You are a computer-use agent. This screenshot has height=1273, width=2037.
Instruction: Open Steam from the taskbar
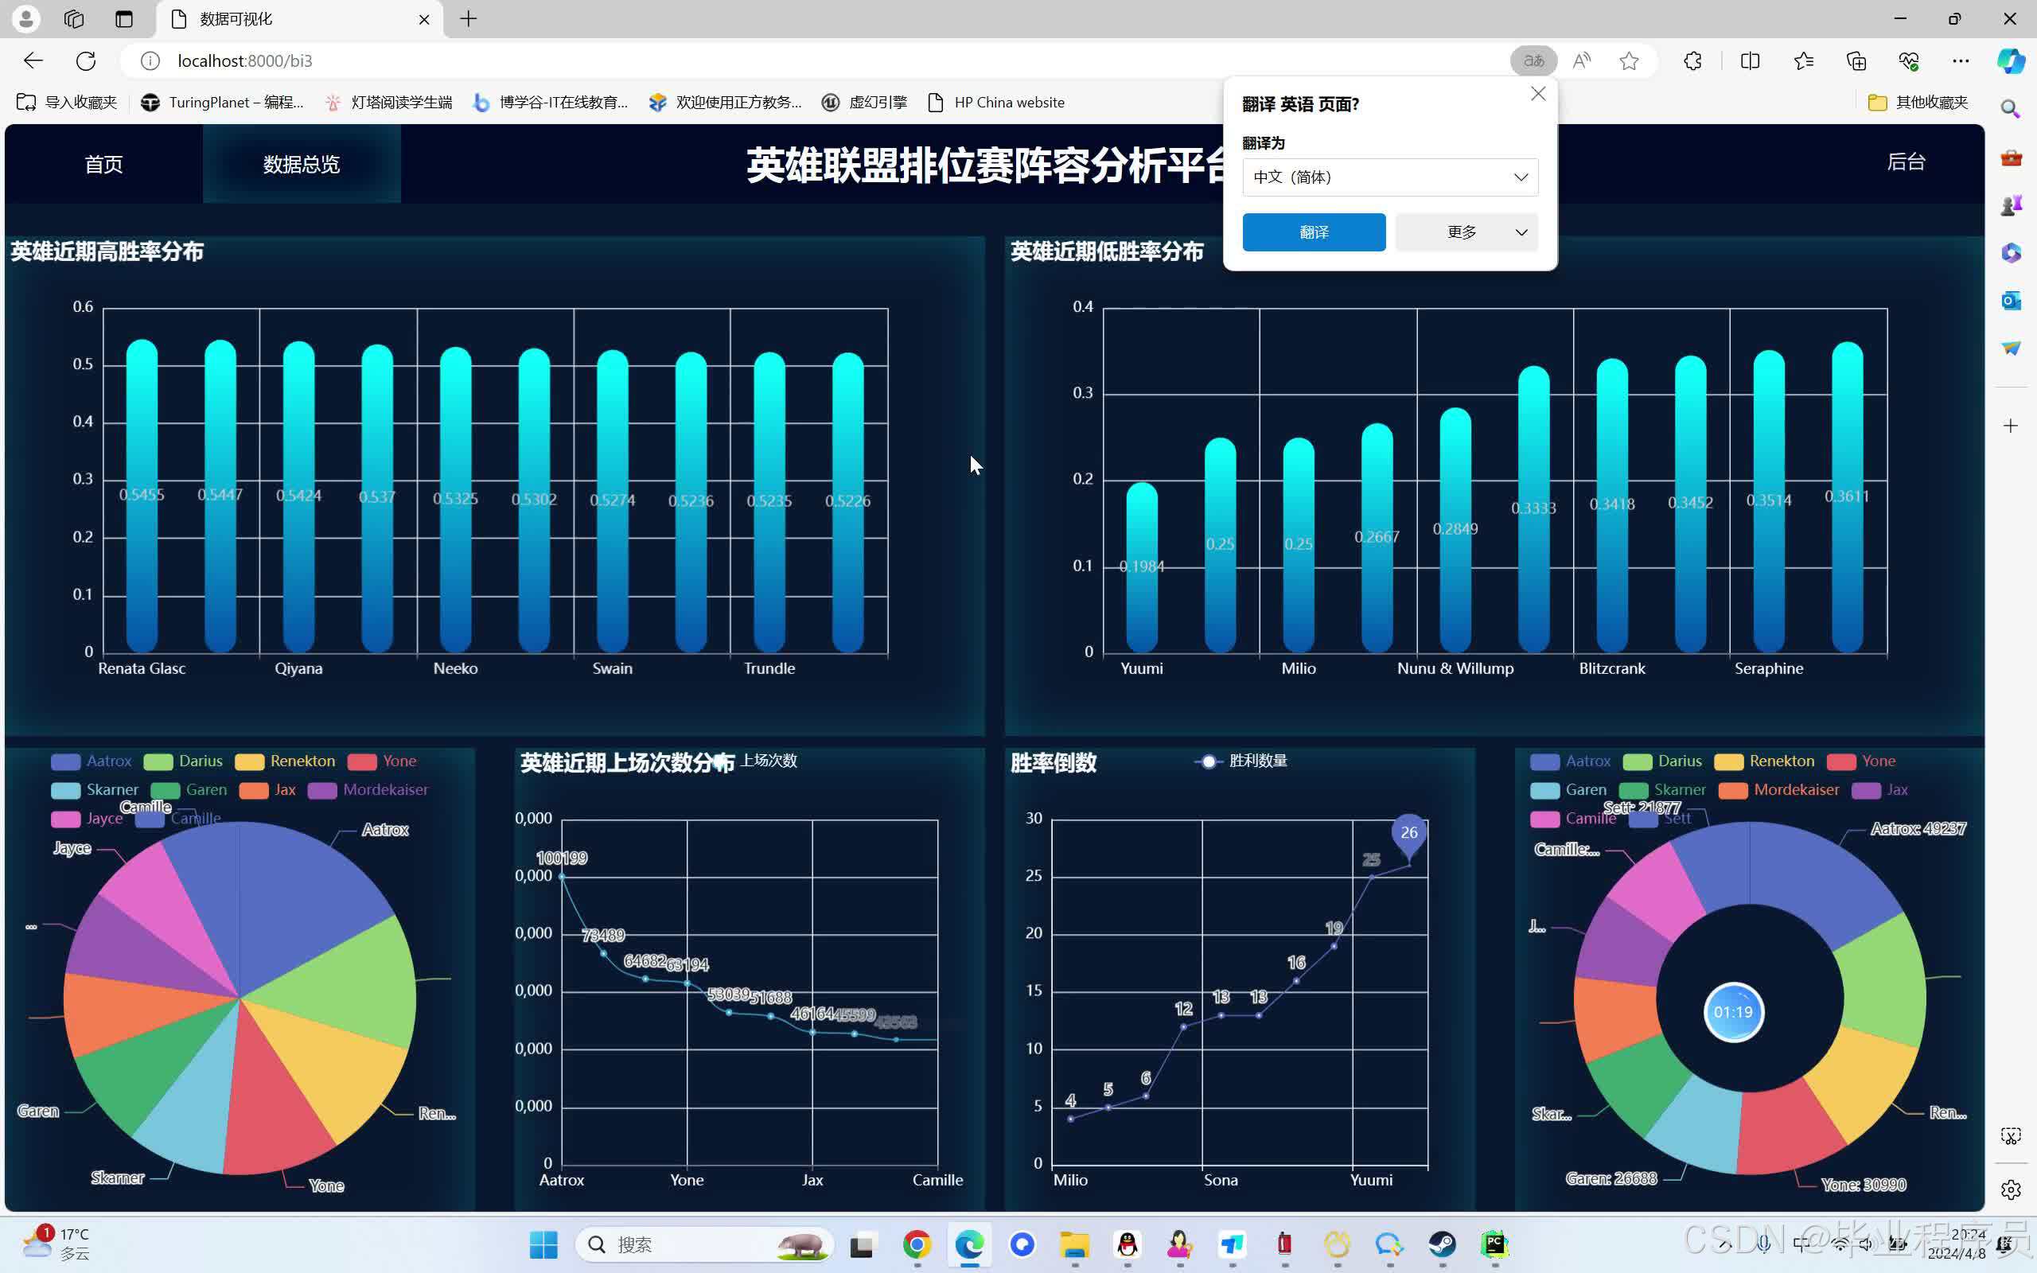pyautogui.click(x=1442, y=1244)
